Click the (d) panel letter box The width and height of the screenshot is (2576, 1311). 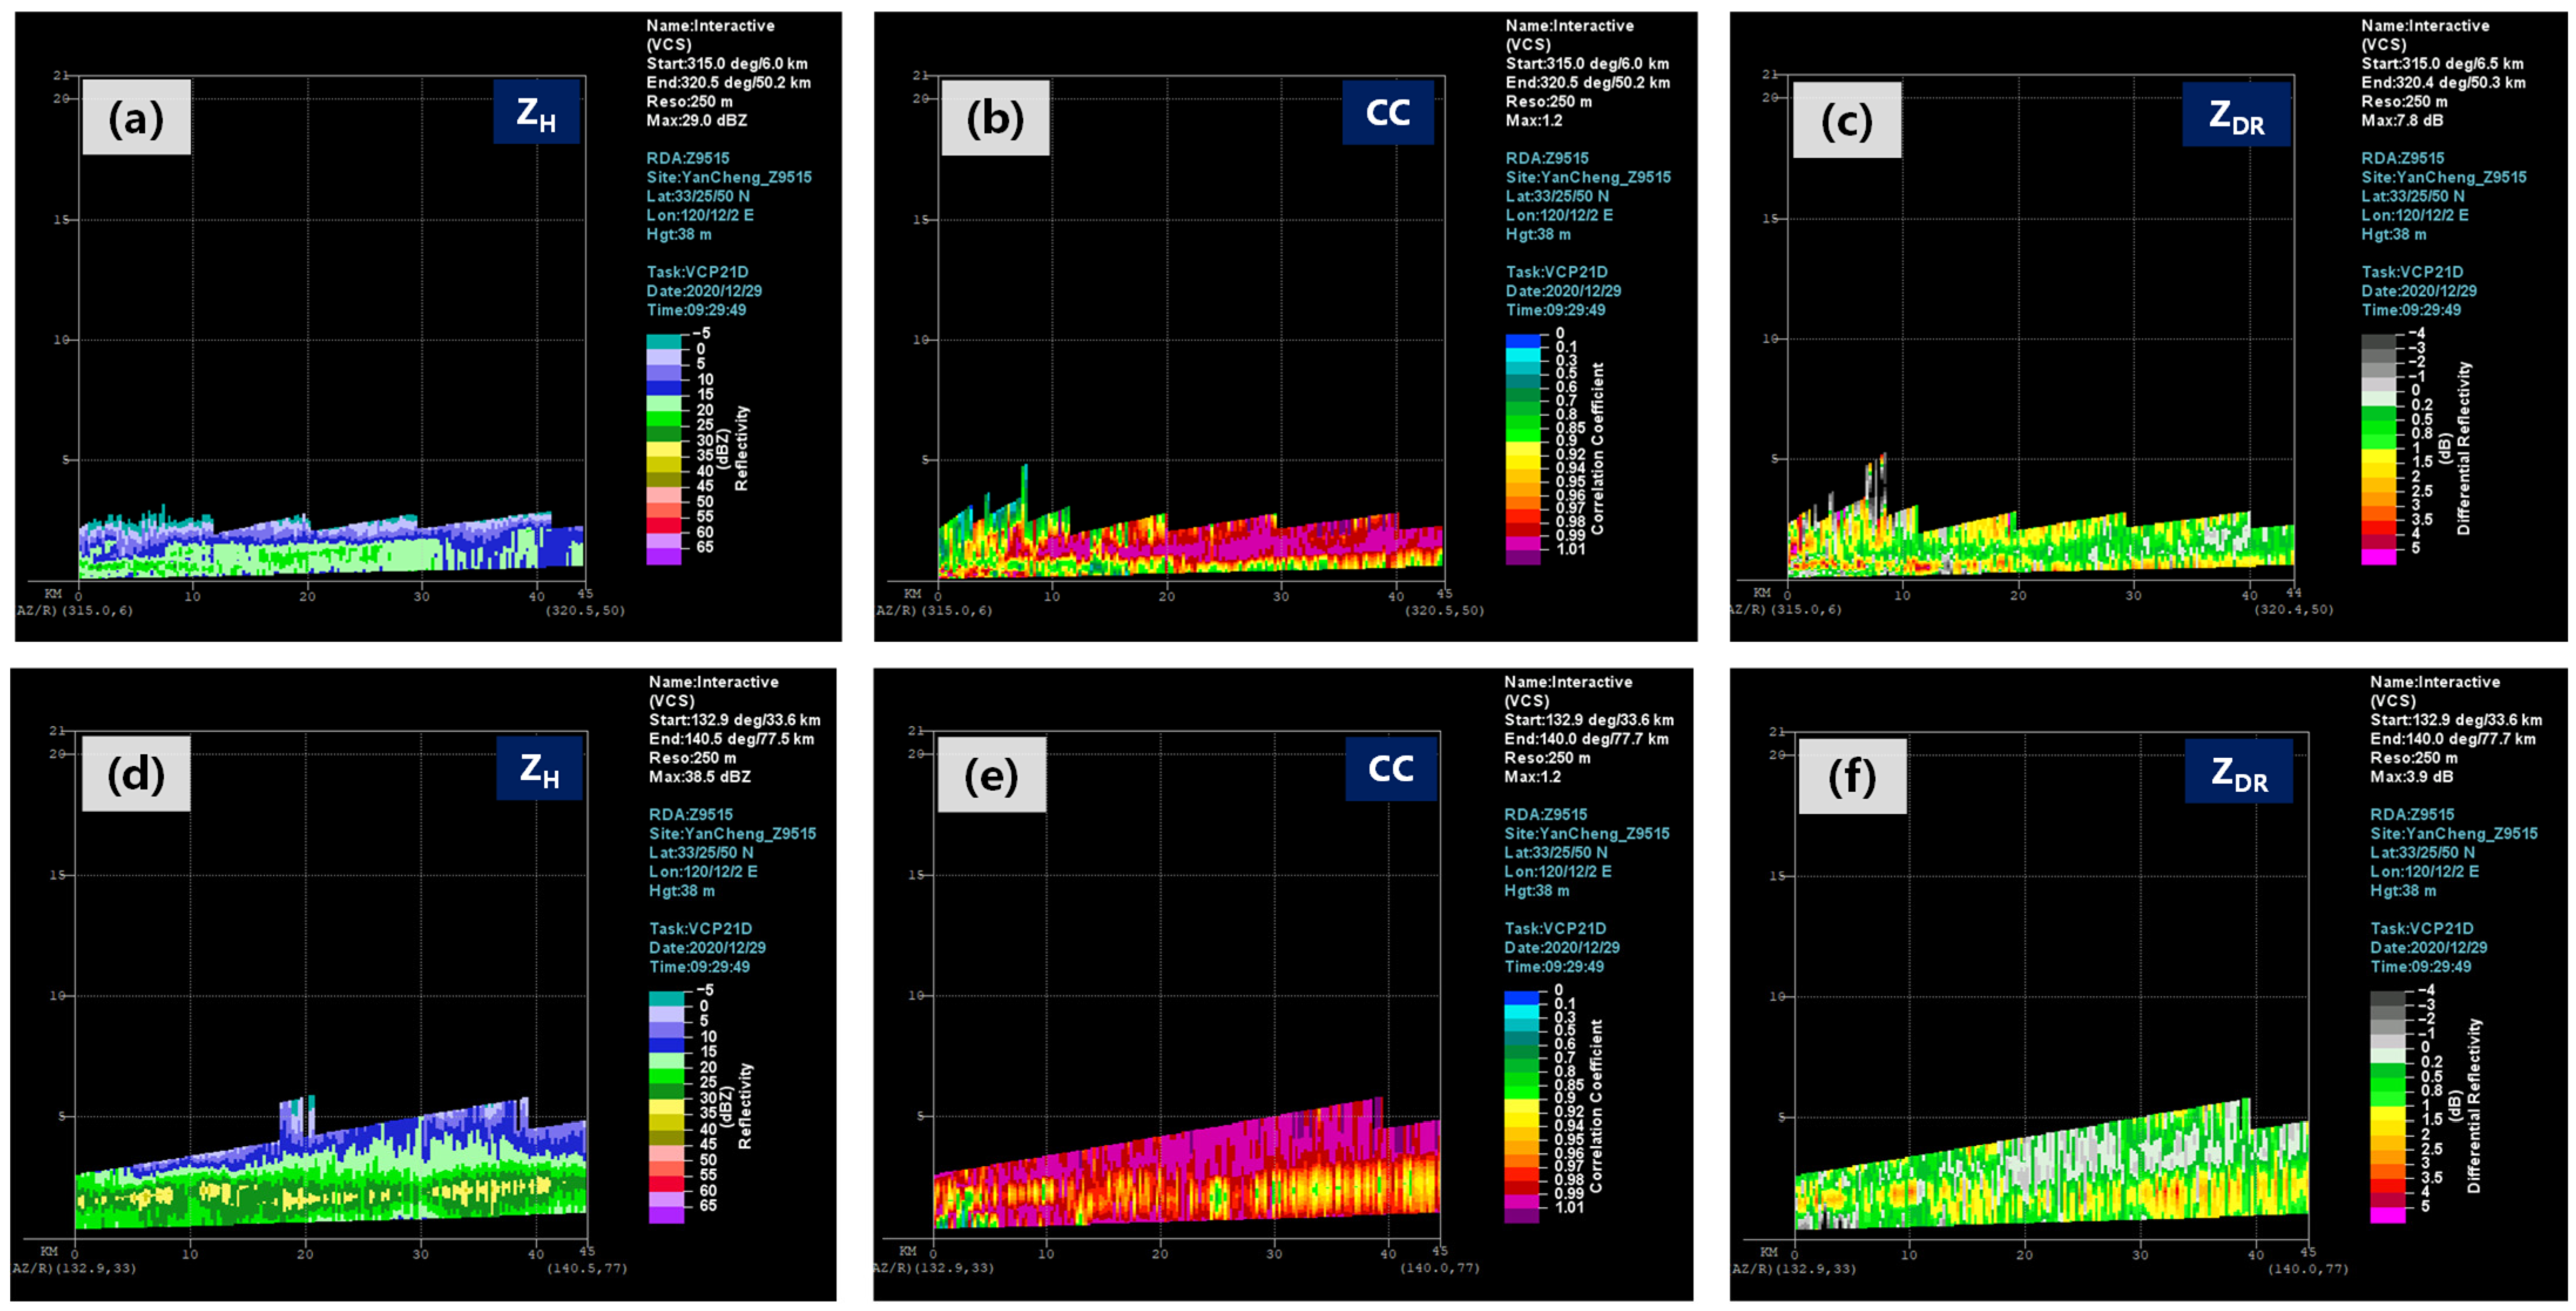(x=136, y=774)
